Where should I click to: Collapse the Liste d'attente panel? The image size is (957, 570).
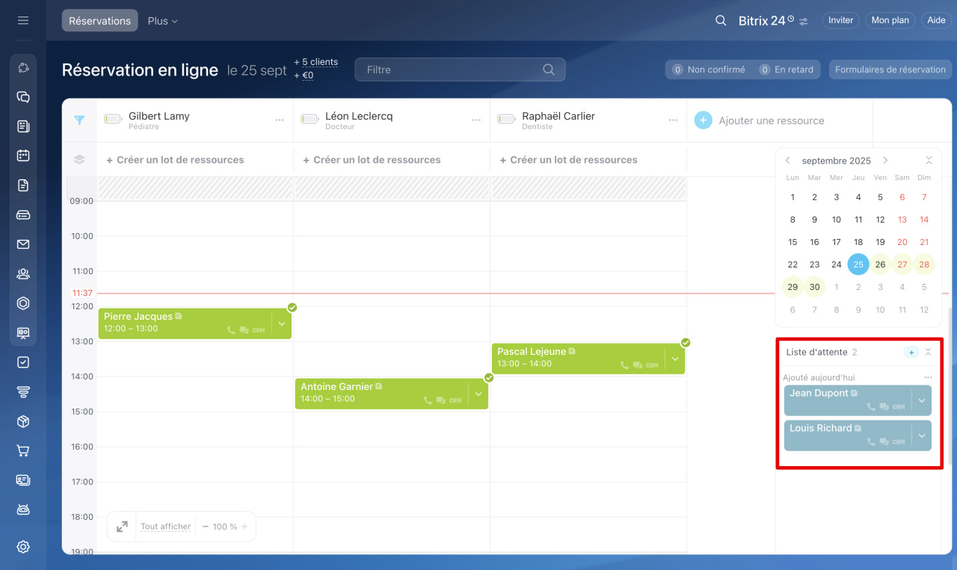(929, 352)
